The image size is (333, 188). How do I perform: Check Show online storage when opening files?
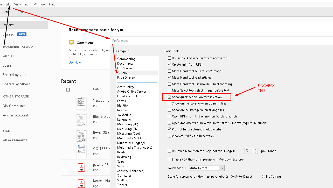click(x=170, y=103)
